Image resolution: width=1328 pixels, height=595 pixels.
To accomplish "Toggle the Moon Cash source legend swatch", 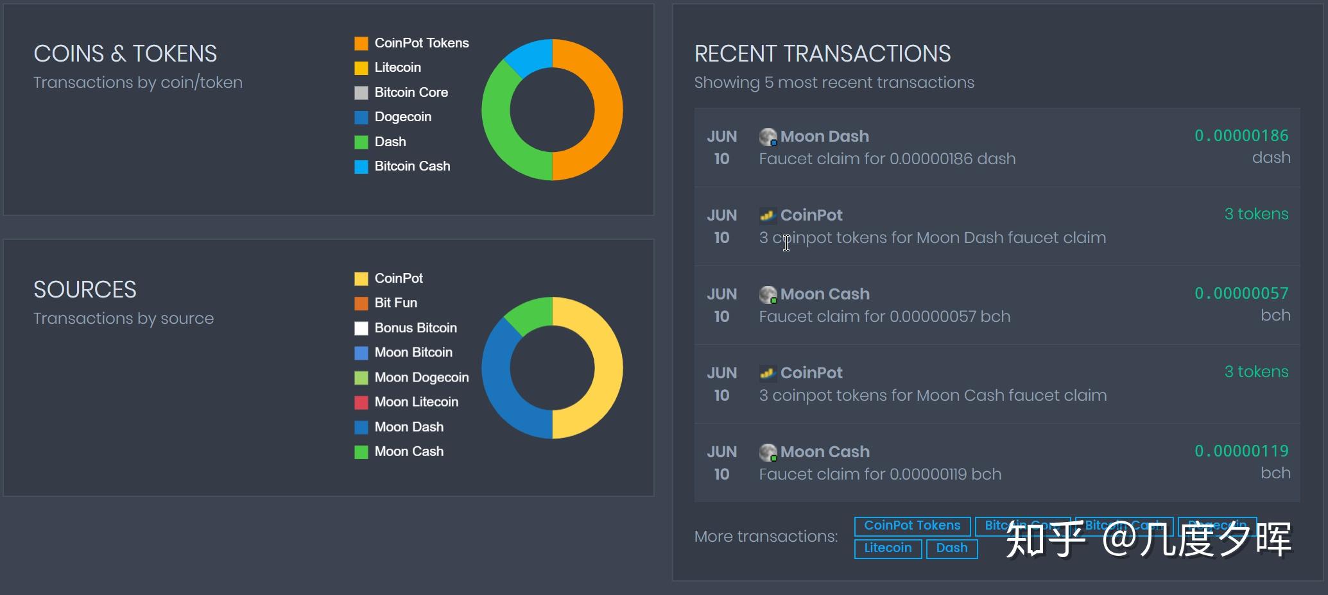I will click(x=361, y=452).
